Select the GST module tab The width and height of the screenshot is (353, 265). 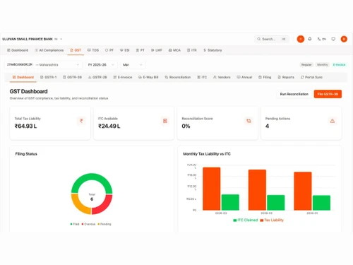[x=76, y=50]
